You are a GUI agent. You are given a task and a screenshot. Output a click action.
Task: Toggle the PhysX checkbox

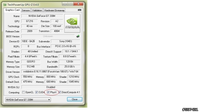tap(48, 92)
